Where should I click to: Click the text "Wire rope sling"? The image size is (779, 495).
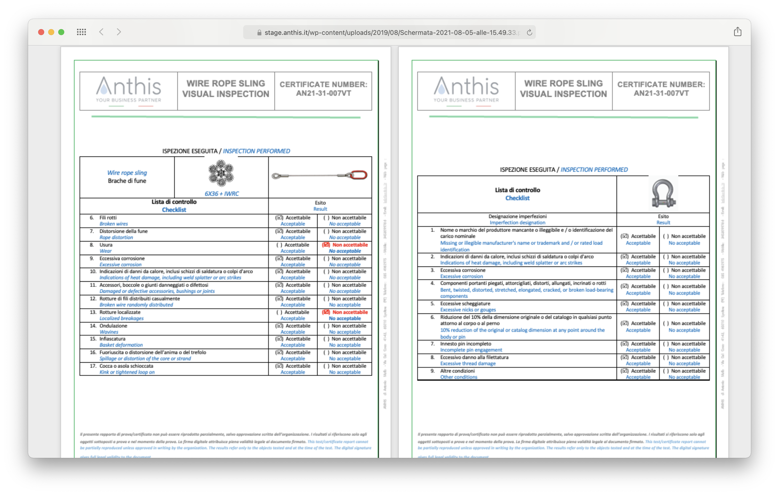[127, 173]
